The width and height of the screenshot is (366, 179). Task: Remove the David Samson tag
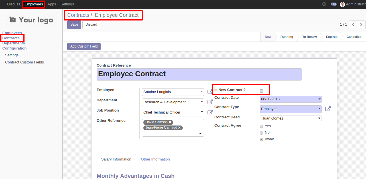click(x=170, y=122)
